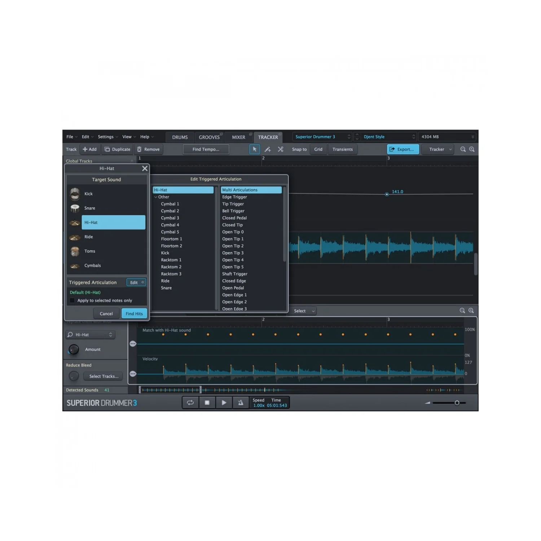541x541 pixels.
Task: Zoom in the lower hits editor
Action: (x=471, y=311)
